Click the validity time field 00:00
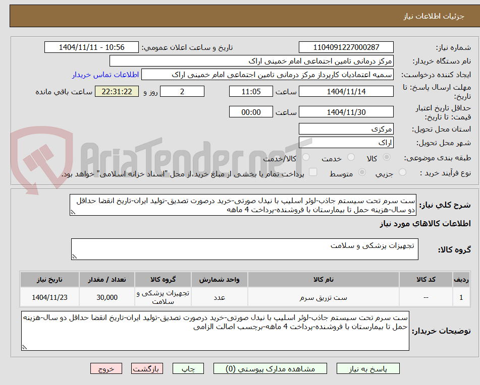 251,112
